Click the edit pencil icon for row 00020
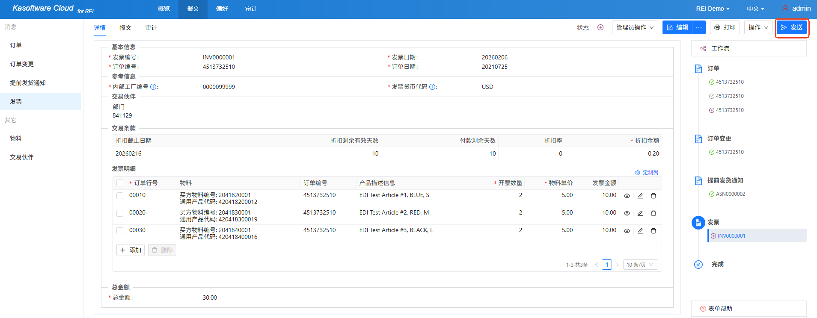 coord(640,213)
